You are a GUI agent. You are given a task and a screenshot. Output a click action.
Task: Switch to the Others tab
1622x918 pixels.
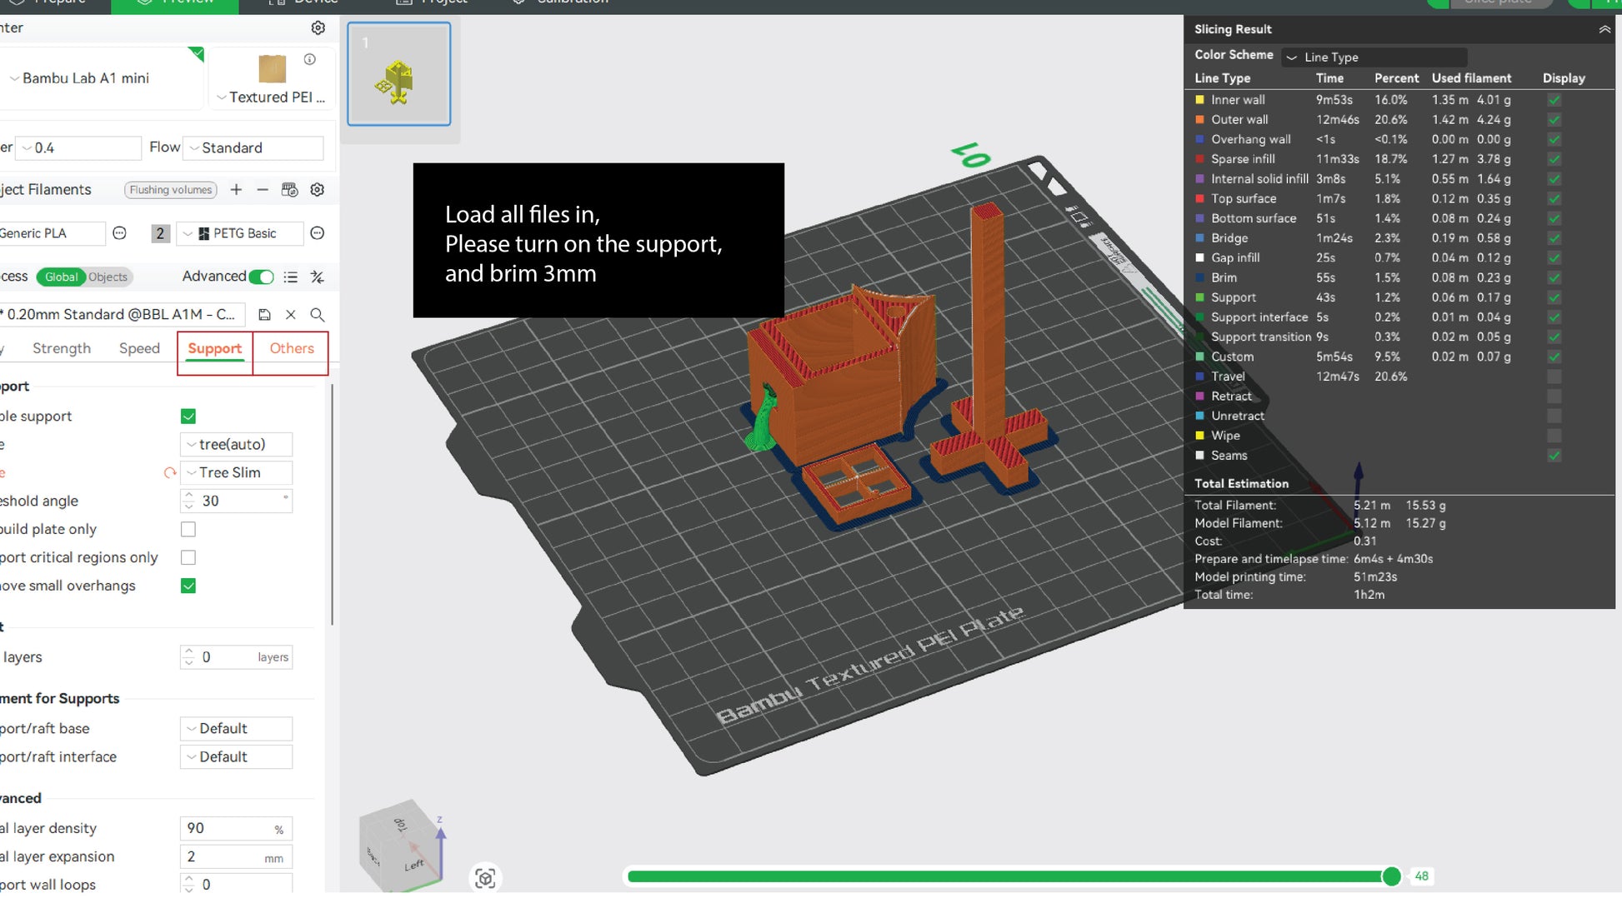point(291,349)
